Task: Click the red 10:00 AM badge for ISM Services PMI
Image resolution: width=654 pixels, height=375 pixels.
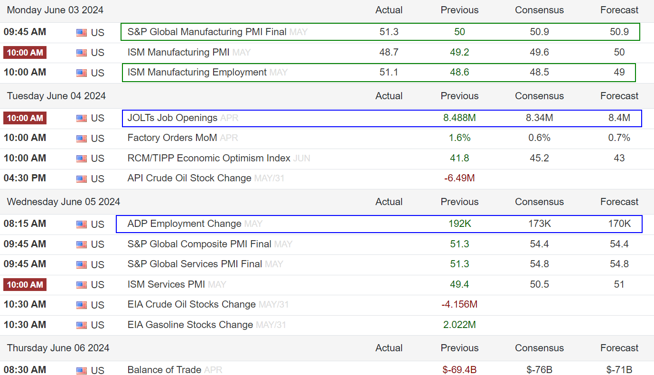Action: click(25, 284)
